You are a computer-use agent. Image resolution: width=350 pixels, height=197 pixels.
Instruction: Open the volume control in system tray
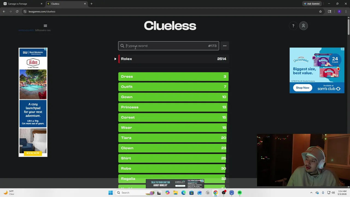tap(333, 193)
